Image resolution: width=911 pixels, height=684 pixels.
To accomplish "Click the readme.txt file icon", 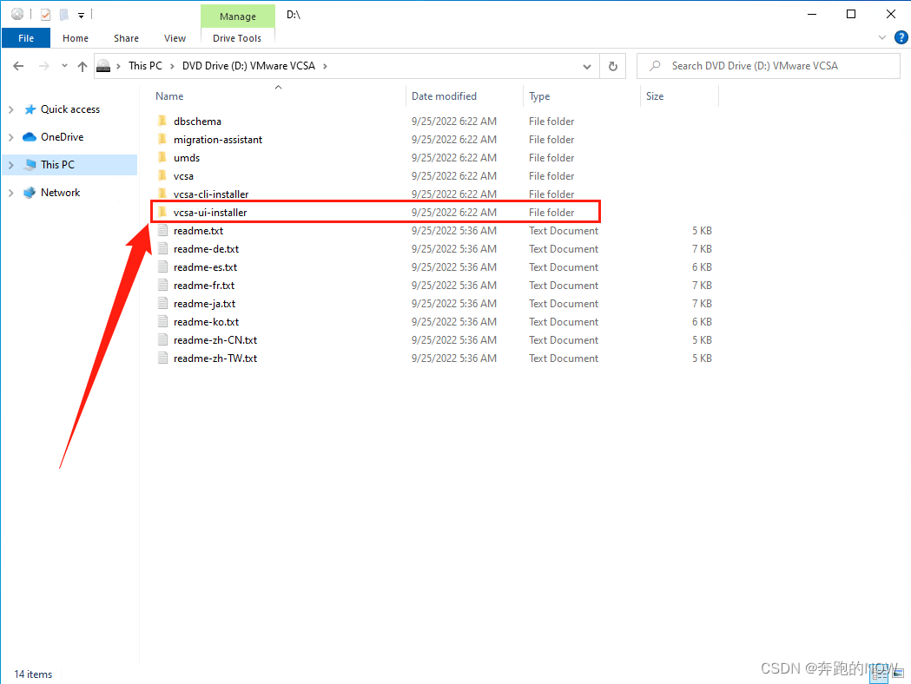I will [162, 231].
